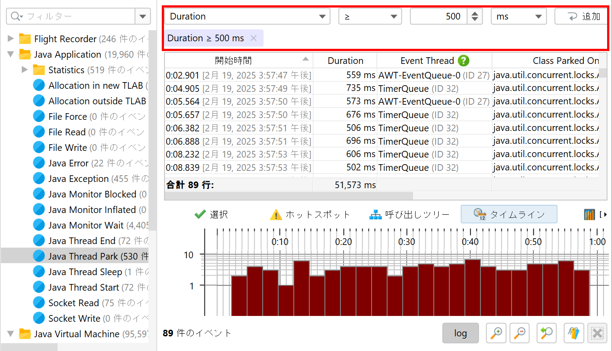Select the row starting at 0:08.839
612x351 pixels.
[382, 168]
